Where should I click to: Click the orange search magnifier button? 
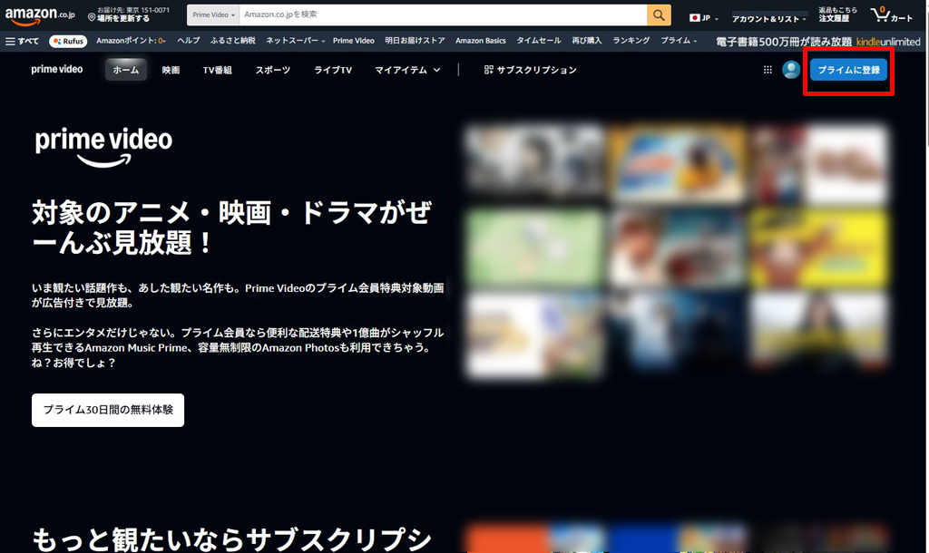point(659,15)
